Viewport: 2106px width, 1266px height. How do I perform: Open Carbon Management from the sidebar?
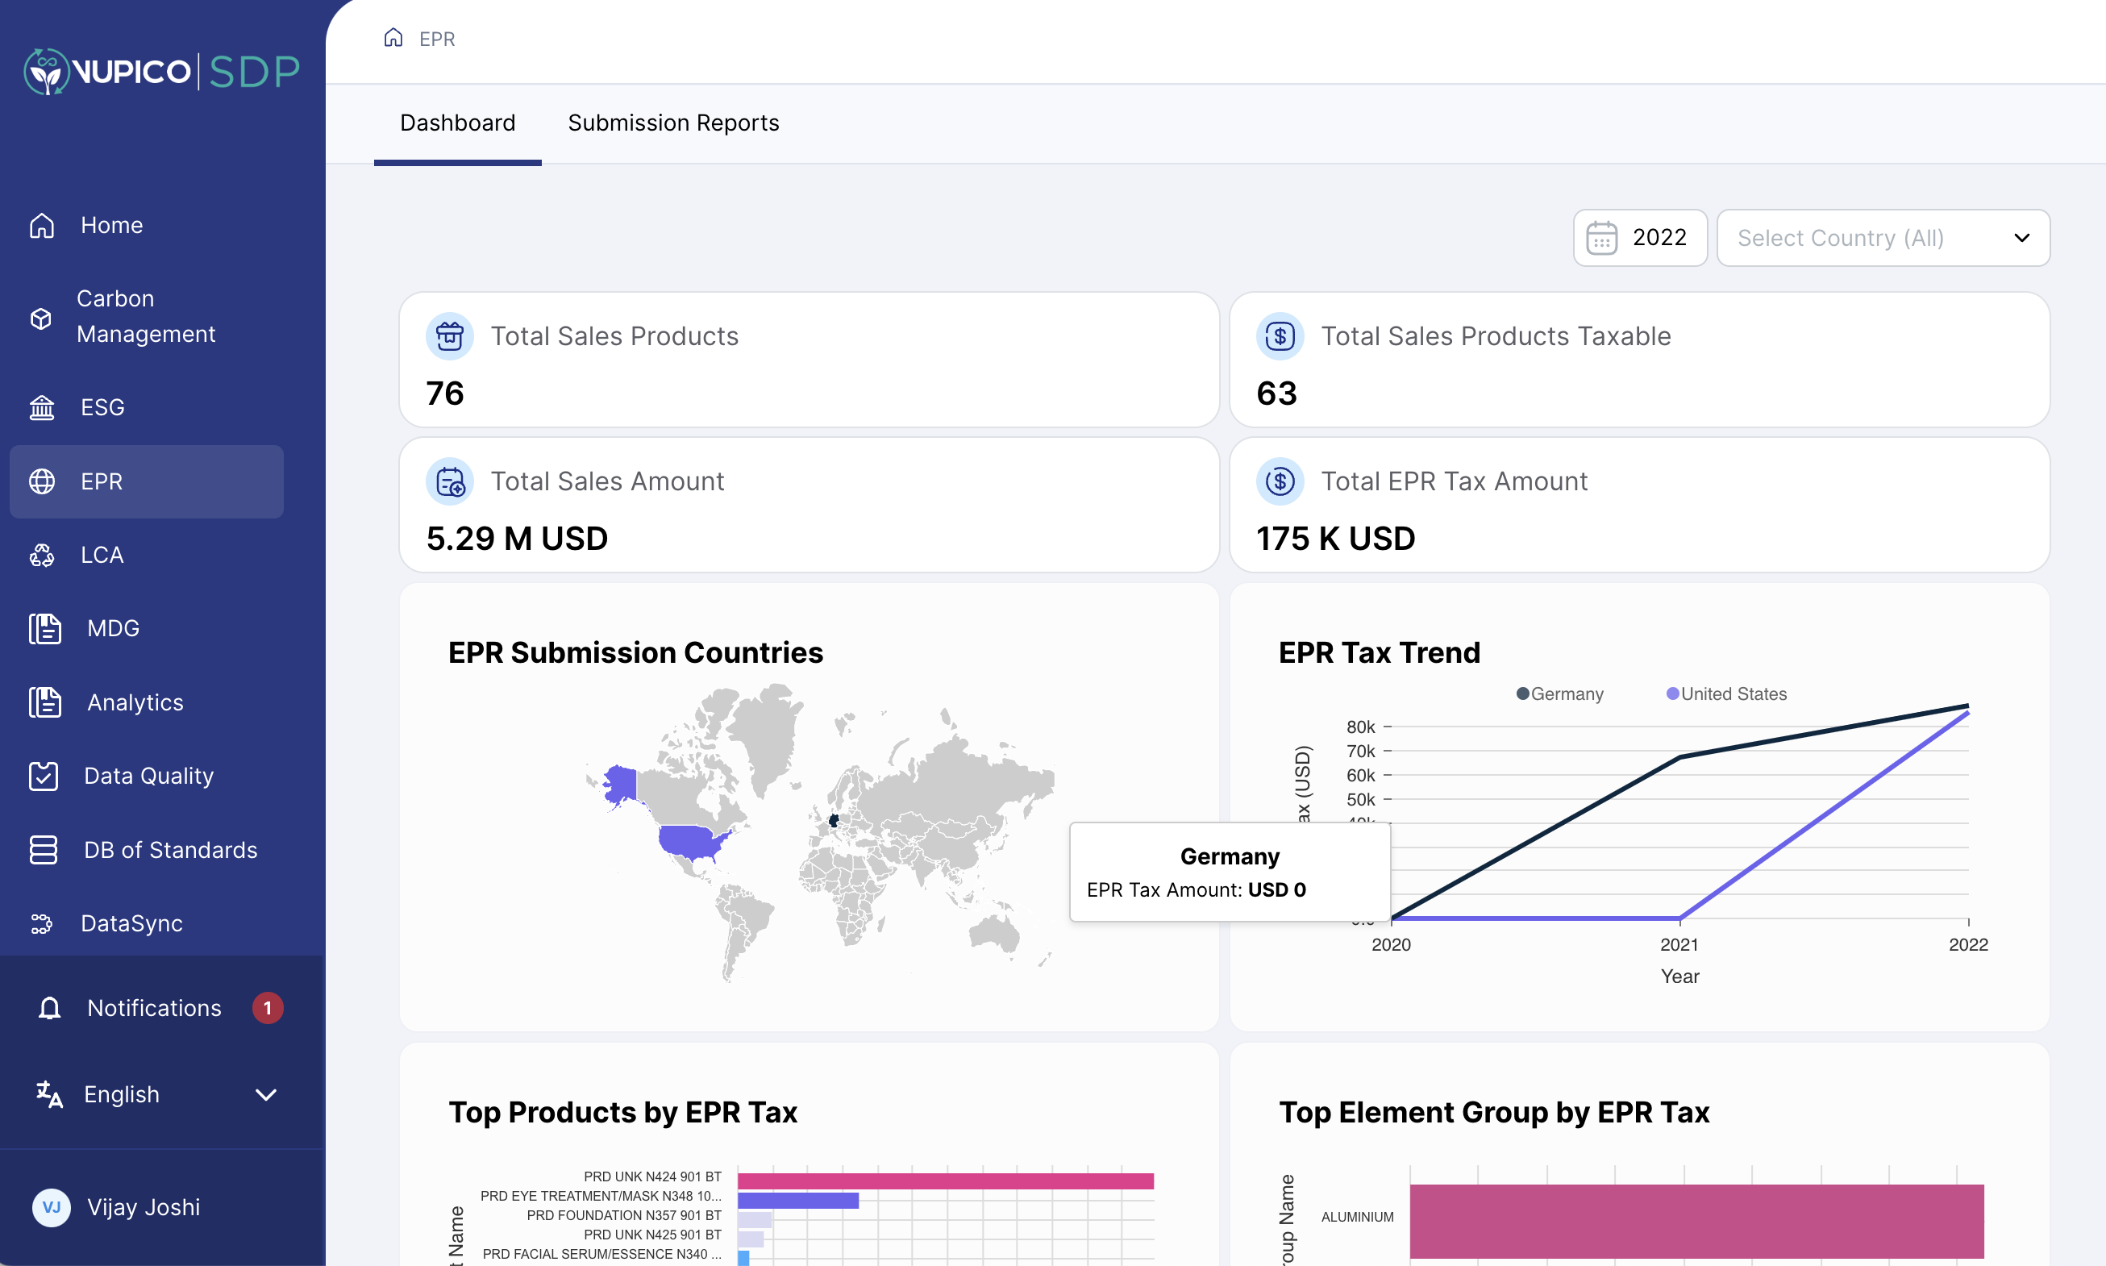click(x=146, y=316)
